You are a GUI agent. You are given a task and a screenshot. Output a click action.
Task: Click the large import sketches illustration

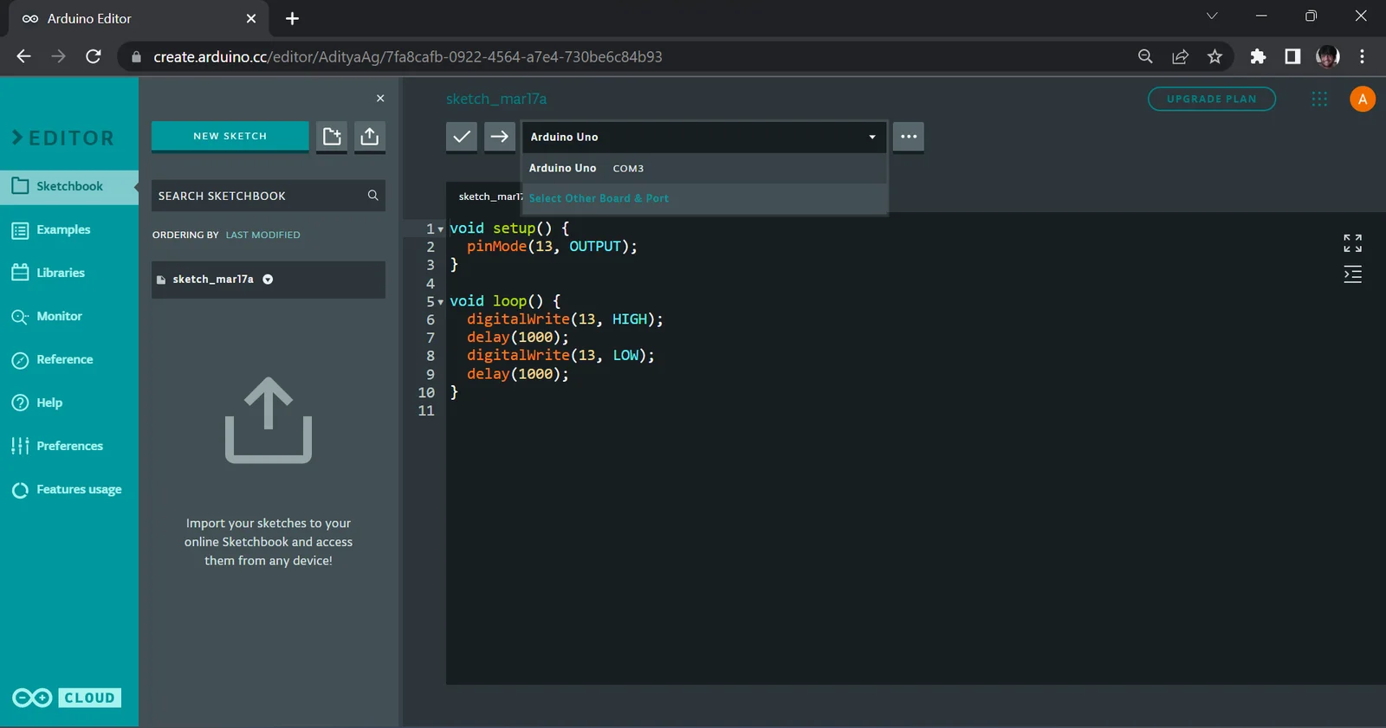[x=269, y=421]
